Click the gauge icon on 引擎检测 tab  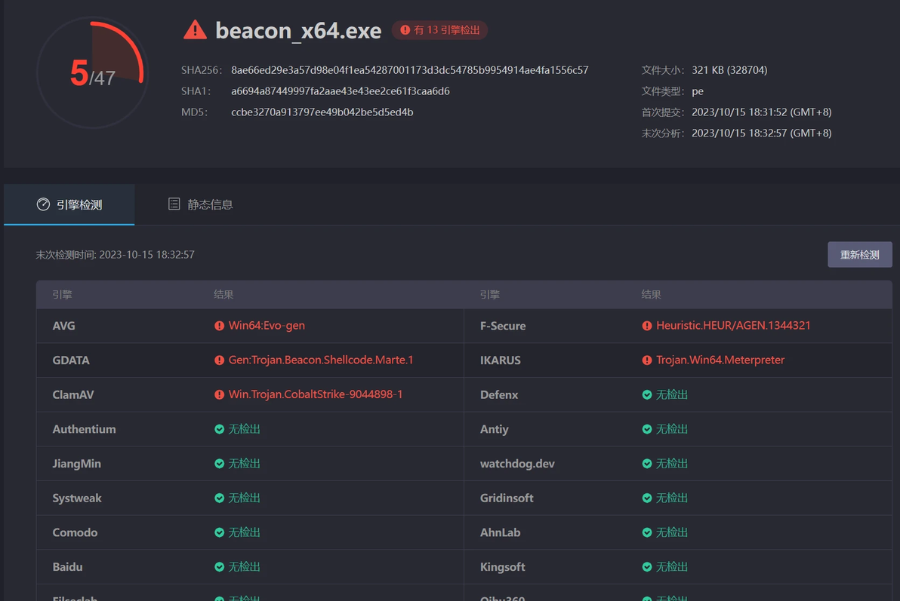[x=43, y=204]
